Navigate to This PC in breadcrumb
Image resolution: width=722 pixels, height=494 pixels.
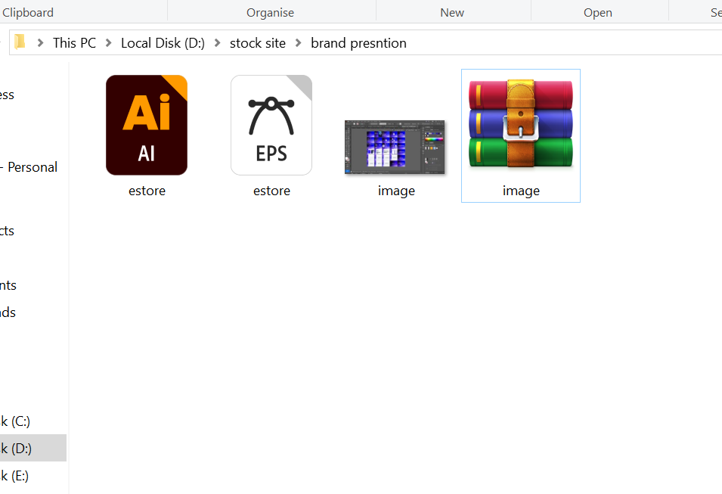(x=74, y=43)
